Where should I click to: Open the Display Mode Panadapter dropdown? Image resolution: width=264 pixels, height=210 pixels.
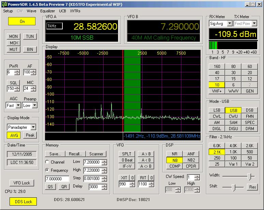[x=33, y=127]
